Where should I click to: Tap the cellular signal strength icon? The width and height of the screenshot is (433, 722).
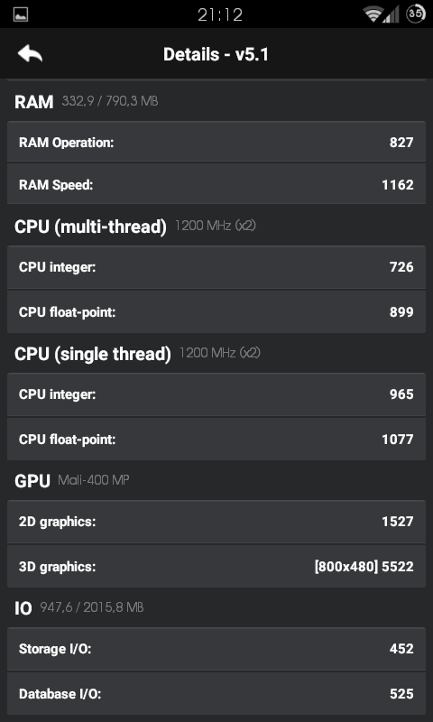click(x=392, y=14)
